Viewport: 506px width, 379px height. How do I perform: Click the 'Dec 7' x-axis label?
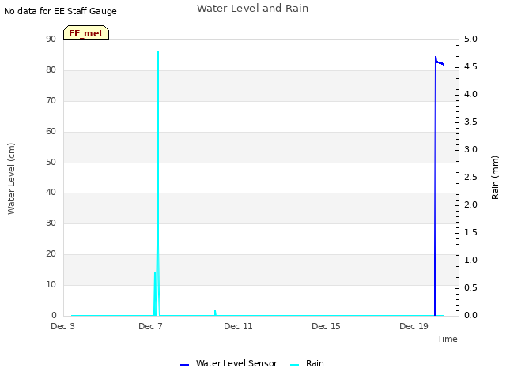[x=150, y=326]
